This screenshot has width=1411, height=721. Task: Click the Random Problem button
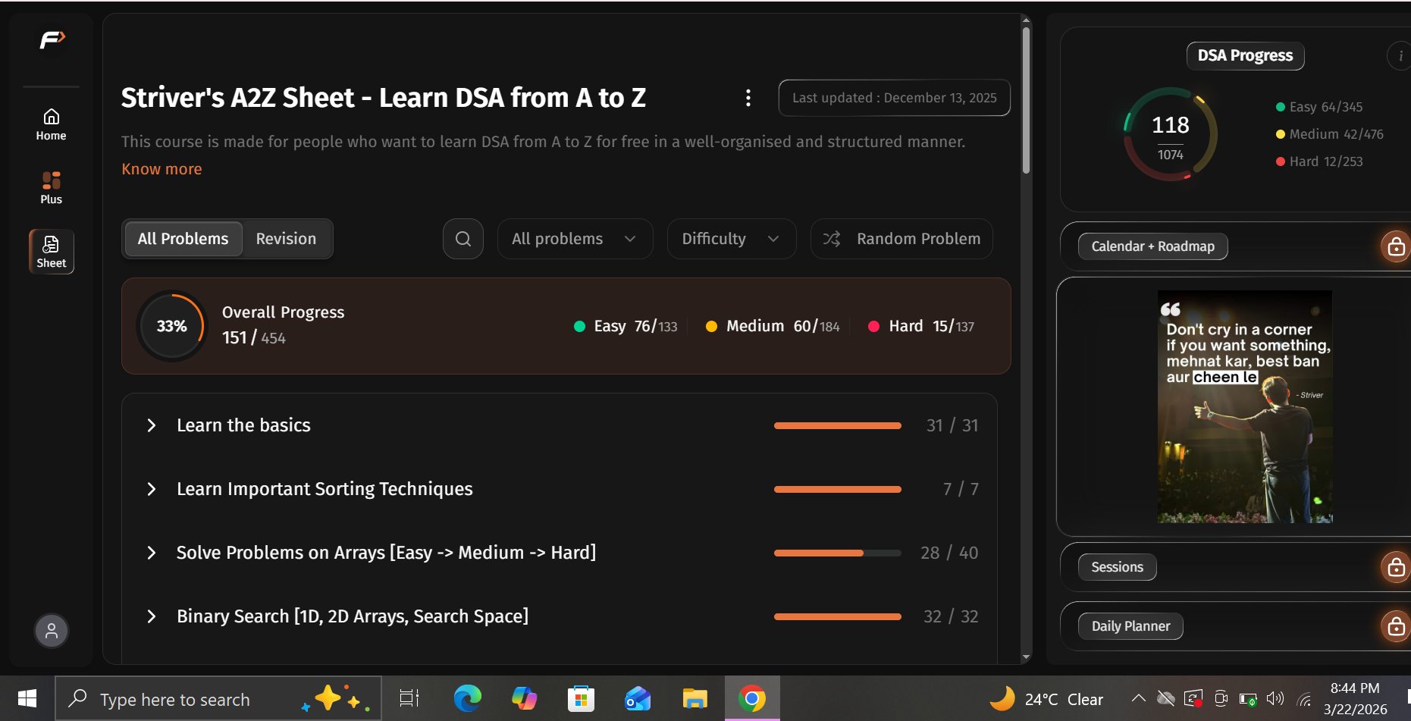[901, 239]
